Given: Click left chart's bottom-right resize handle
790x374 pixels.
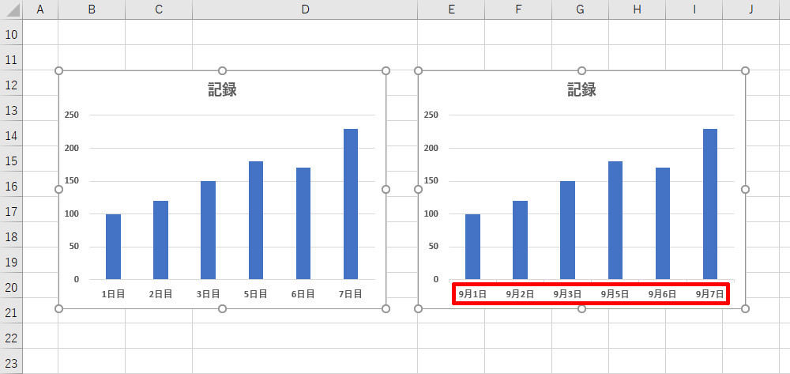Looking at the screenshot, I should [386, 308].
